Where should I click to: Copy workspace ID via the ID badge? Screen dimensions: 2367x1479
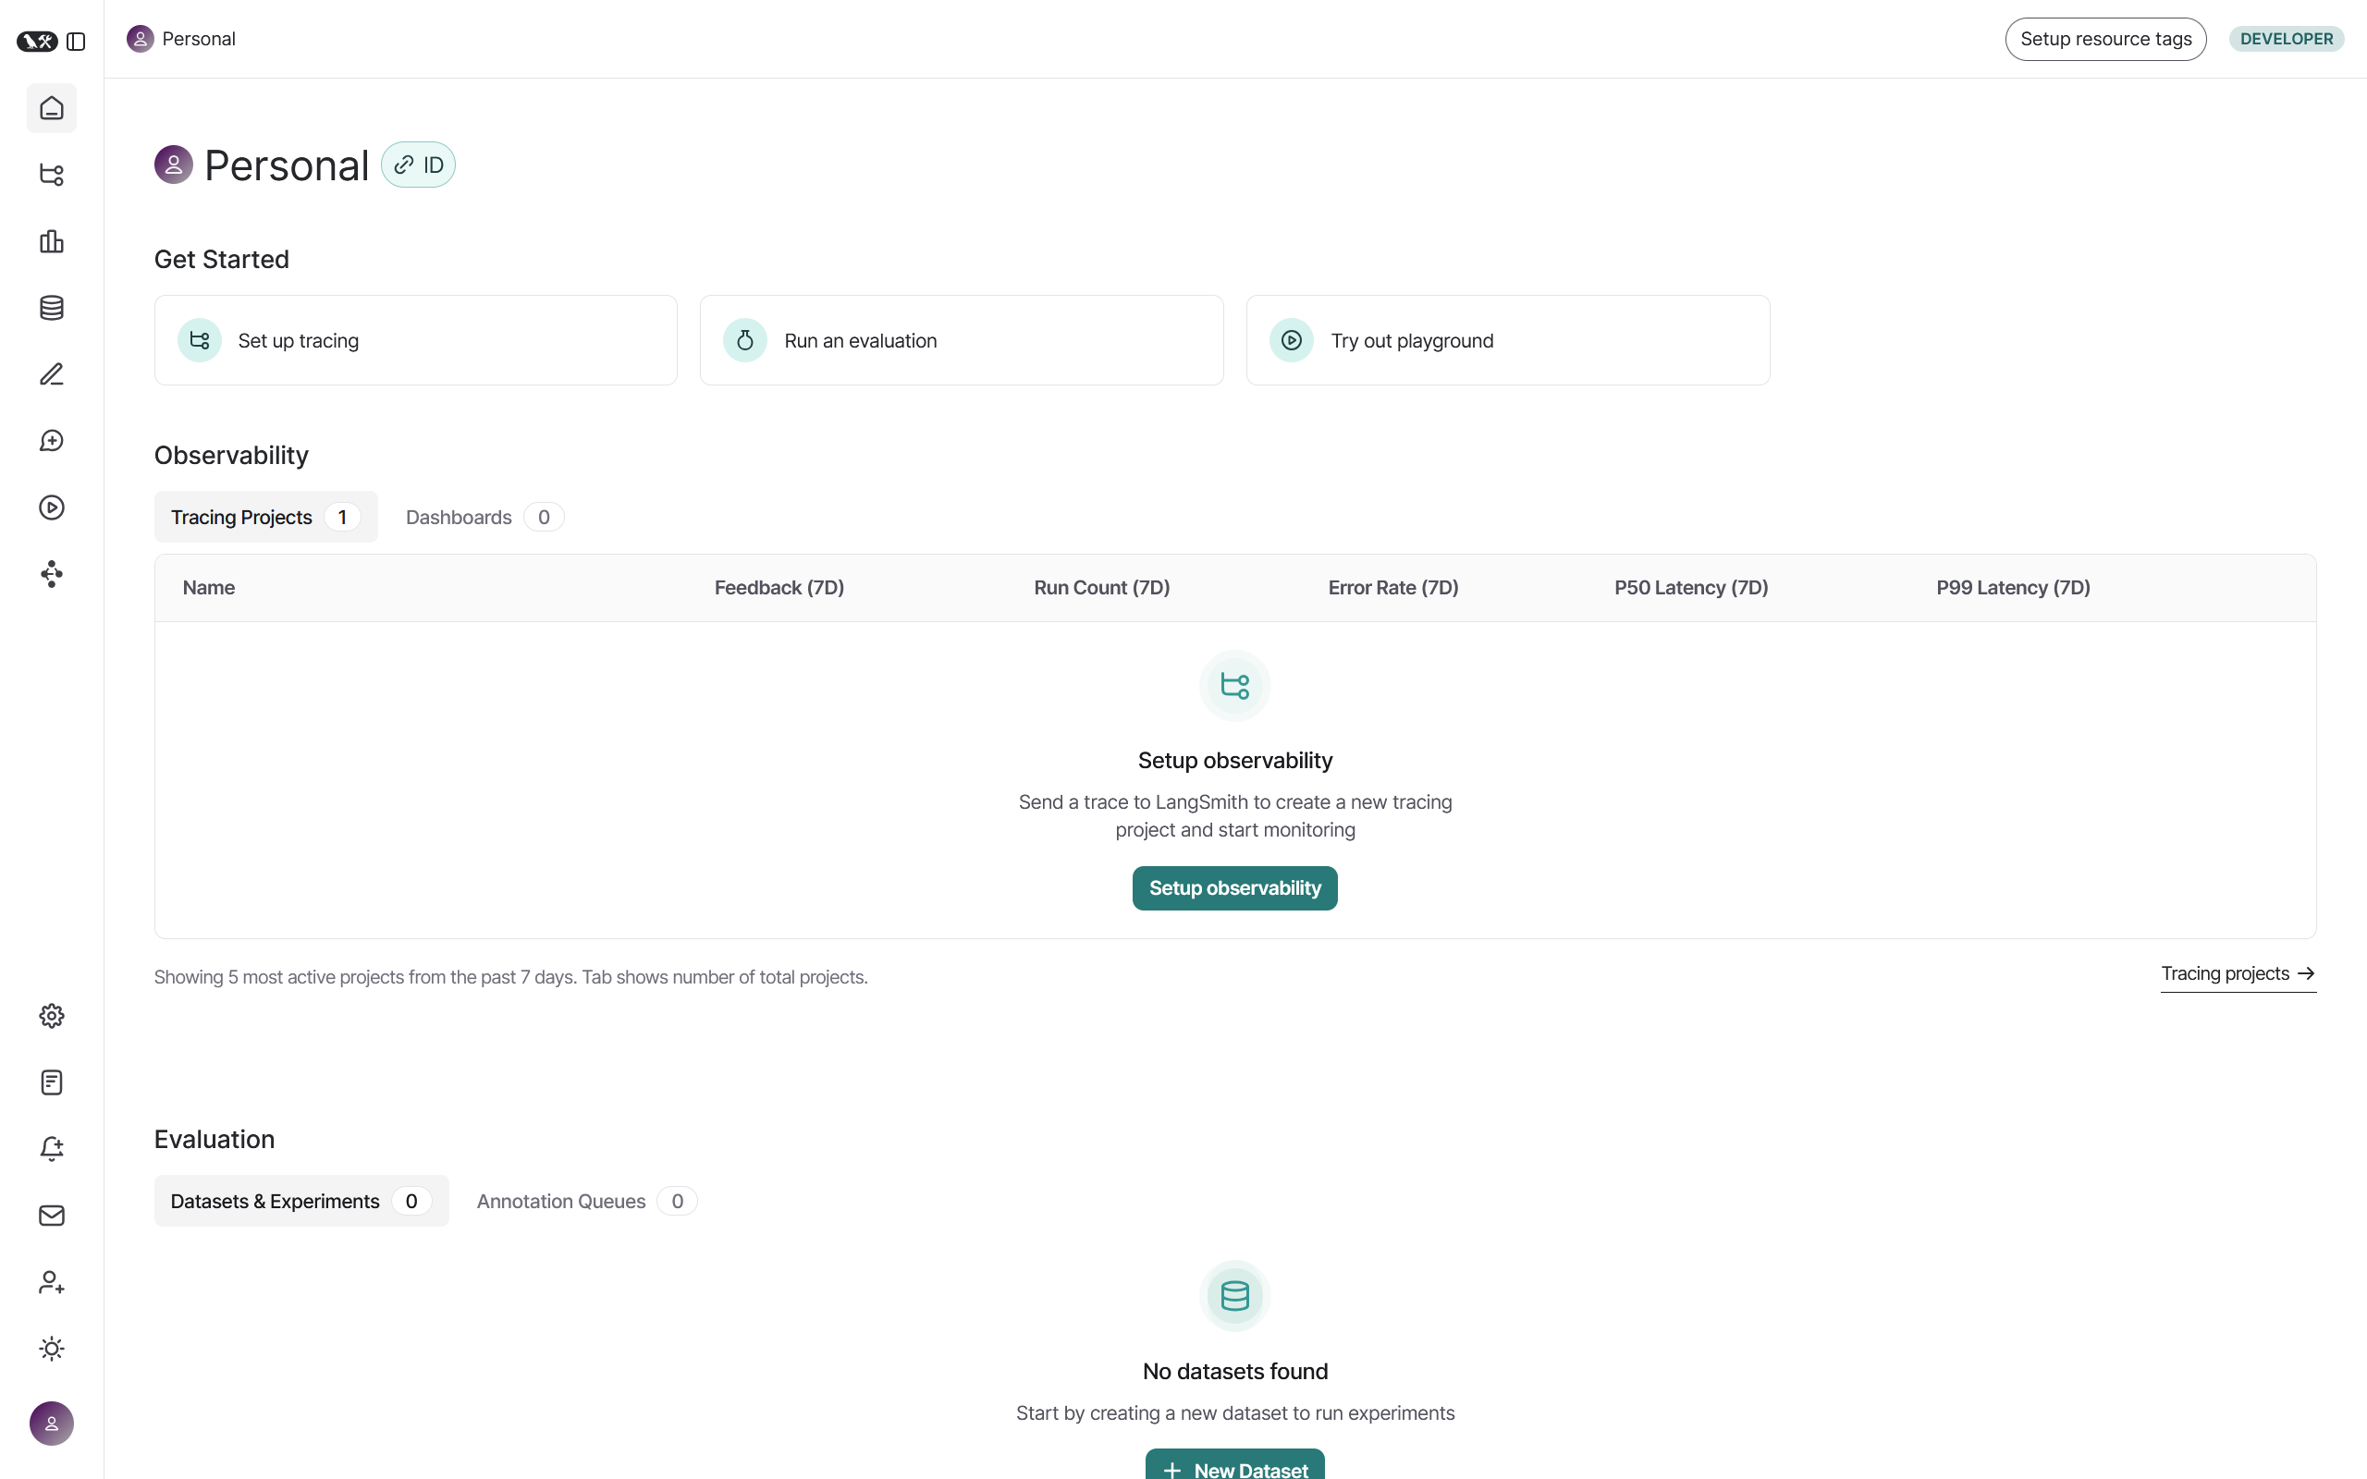coord(419,165)
